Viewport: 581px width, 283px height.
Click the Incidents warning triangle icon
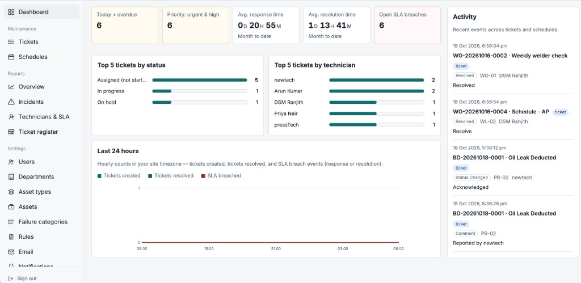tap(11, 102)
